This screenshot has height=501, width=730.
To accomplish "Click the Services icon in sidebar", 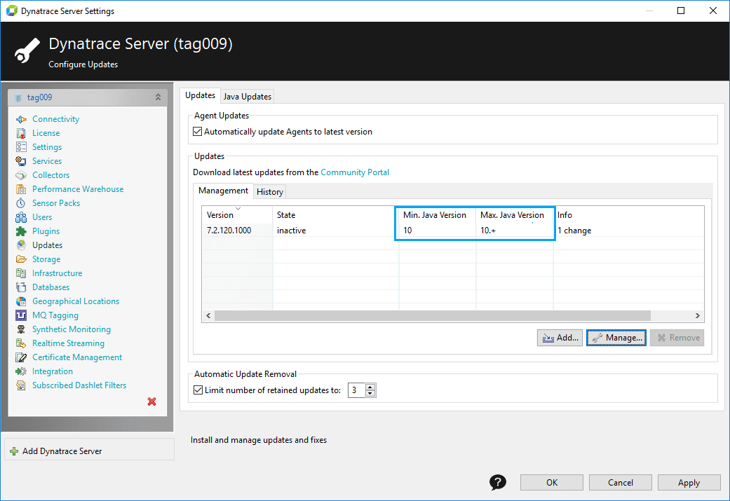I will point(21,161).
